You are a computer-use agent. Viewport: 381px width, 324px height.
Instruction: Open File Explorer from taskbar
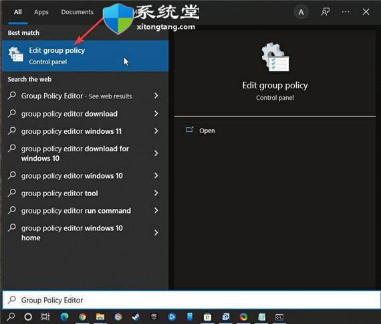(100, 317)
